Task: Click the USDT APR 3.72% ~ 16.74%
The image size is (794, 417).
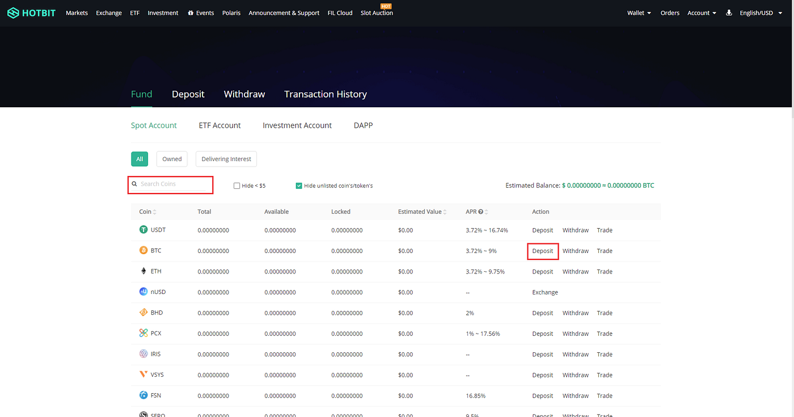Action: click(x=487, y=230)
